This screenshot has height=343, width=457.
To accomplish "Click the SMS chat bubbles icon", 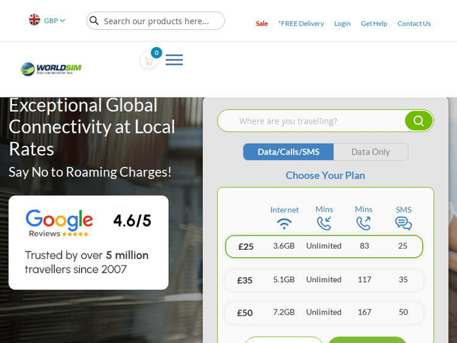I will click(403, 224).
